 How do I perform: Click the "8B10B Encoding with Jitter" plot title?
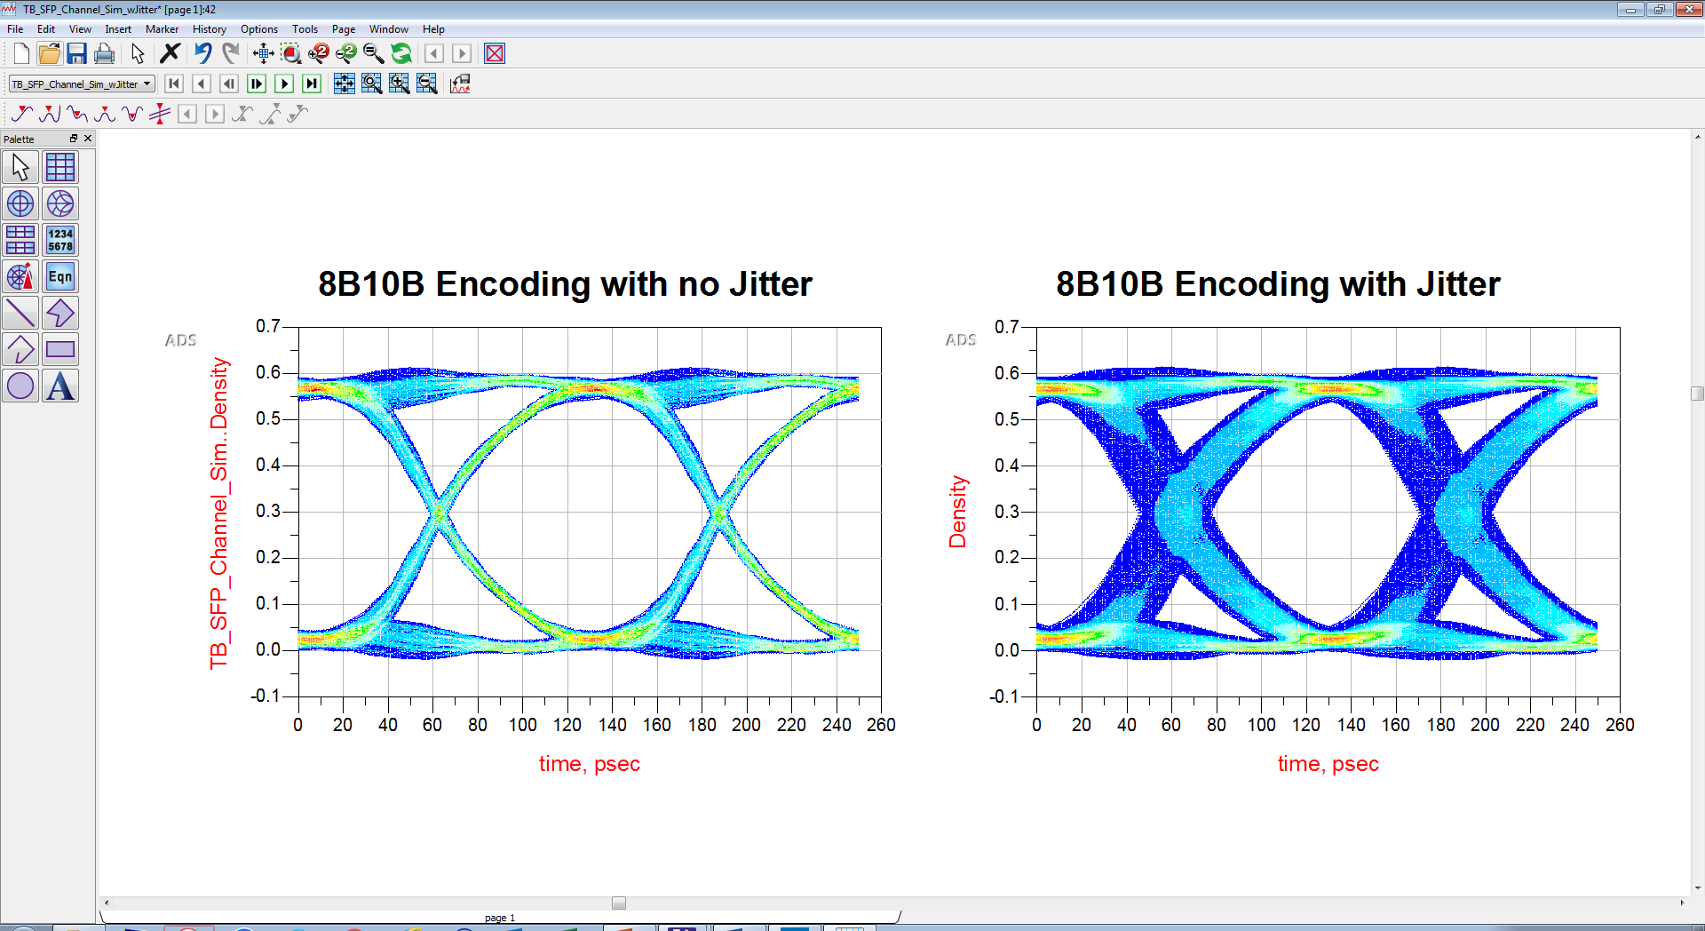(1278, 284)
